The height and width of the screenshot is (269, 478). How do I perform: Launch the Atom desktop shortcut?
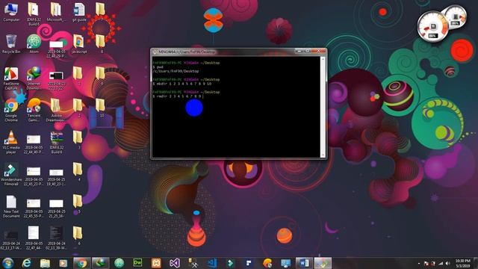point(34,44)
